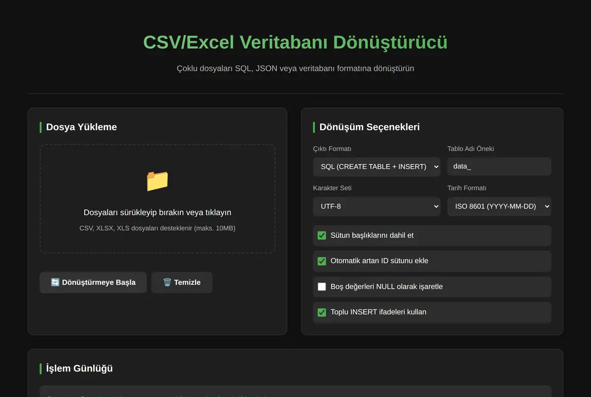
Task: Start conversion with Dönüştürmeye Başla button
Action: 93,282
